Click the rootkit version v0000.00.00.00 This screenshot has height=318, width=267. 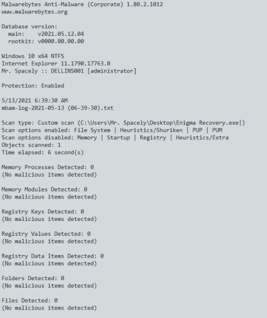coord(61,42)
